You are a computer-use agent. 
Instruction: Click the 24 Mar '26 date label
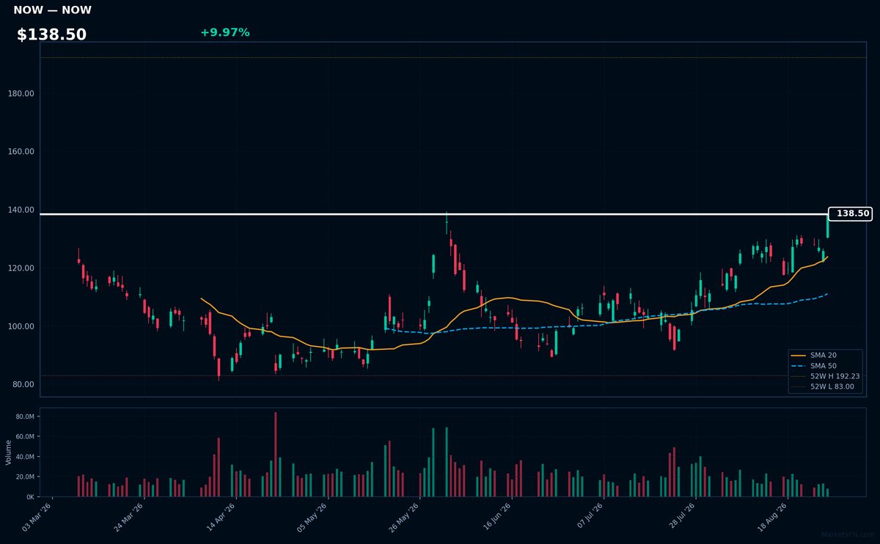(128, 518)
